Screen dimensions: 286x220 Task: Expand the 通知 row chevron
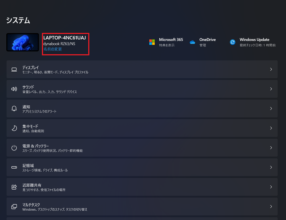click(x=271, y=109)
